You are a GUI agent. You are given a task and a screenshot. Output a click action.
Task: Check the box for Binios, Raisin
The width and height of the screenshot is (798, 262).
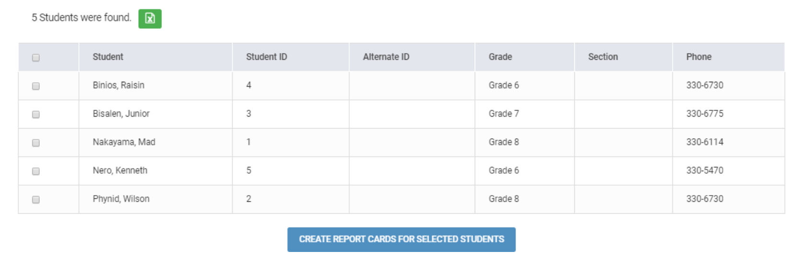(x=36, y=86)
